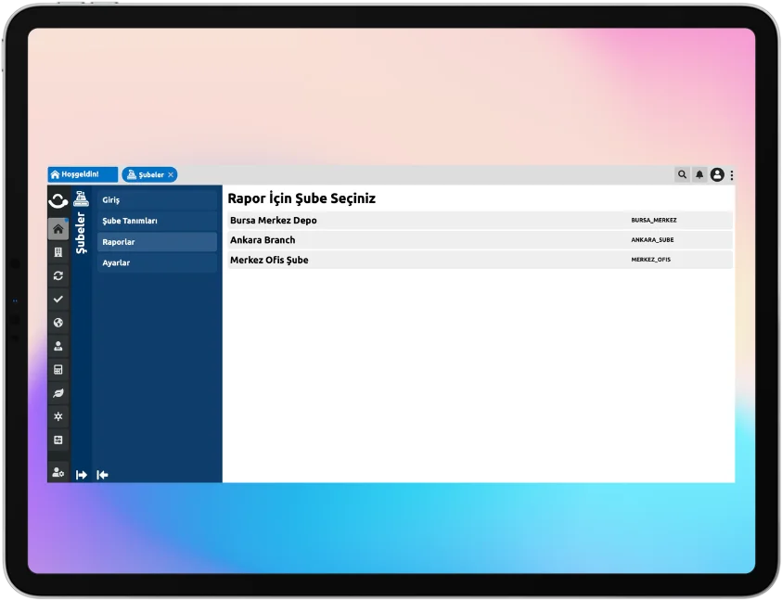The width and height of the screenshot is (782, 600).
Task: Open the three-dot more options menu
Action: [732, 174]
